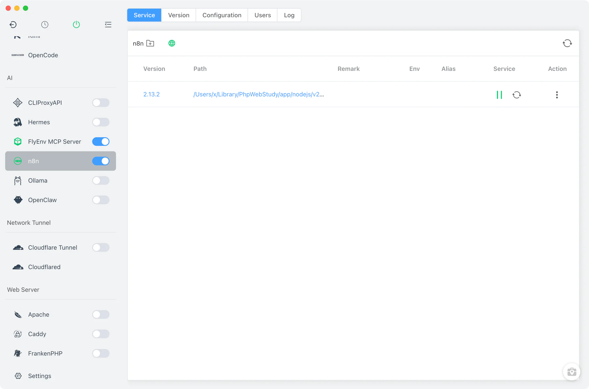The image size is (589, 389).
Task: Click the logout/back arrow icon in sidebar header
Action: tap(13, 25)
